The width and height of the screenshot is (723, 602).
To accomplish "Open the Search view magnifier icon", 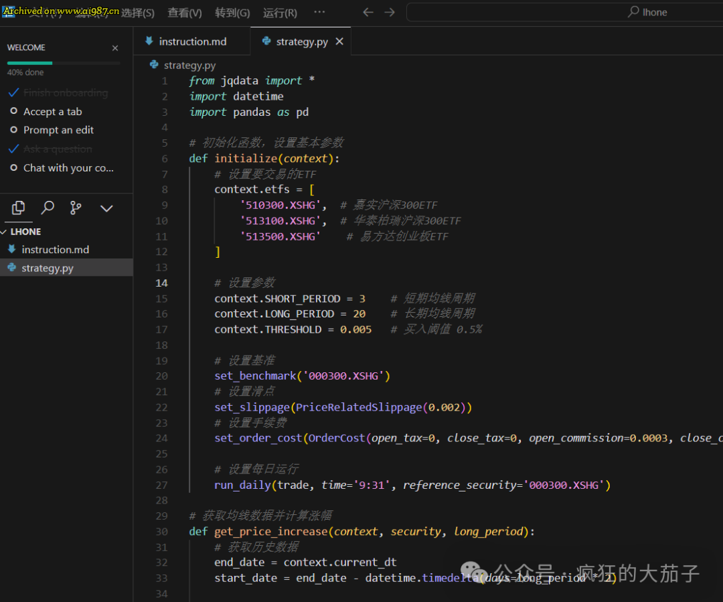I will [x=48, y=208].
